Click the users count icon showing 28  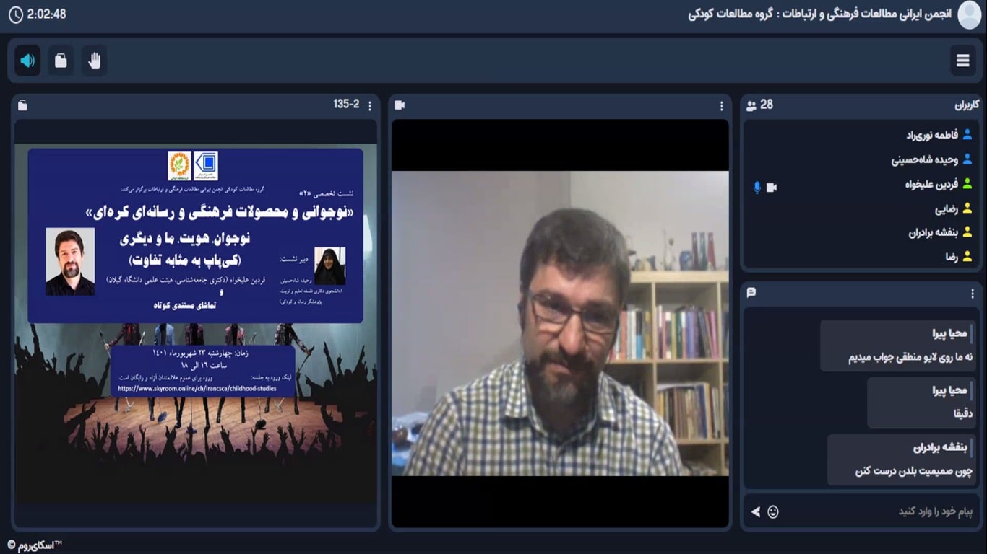pyautogui.click(x=751, y=105)
